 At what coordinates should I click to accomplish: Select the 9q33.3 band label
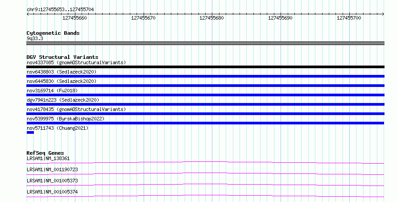tap(35, 38)
